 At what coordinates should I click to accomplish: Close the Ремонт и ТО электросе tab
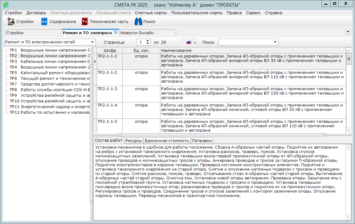point(116,32)
